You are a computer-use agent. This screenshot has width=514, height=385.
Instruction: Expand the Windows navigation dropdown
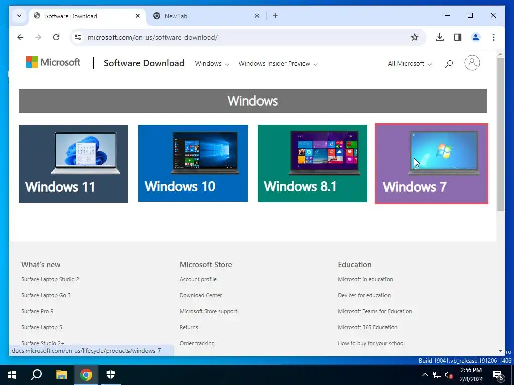[x=212, y=64]
